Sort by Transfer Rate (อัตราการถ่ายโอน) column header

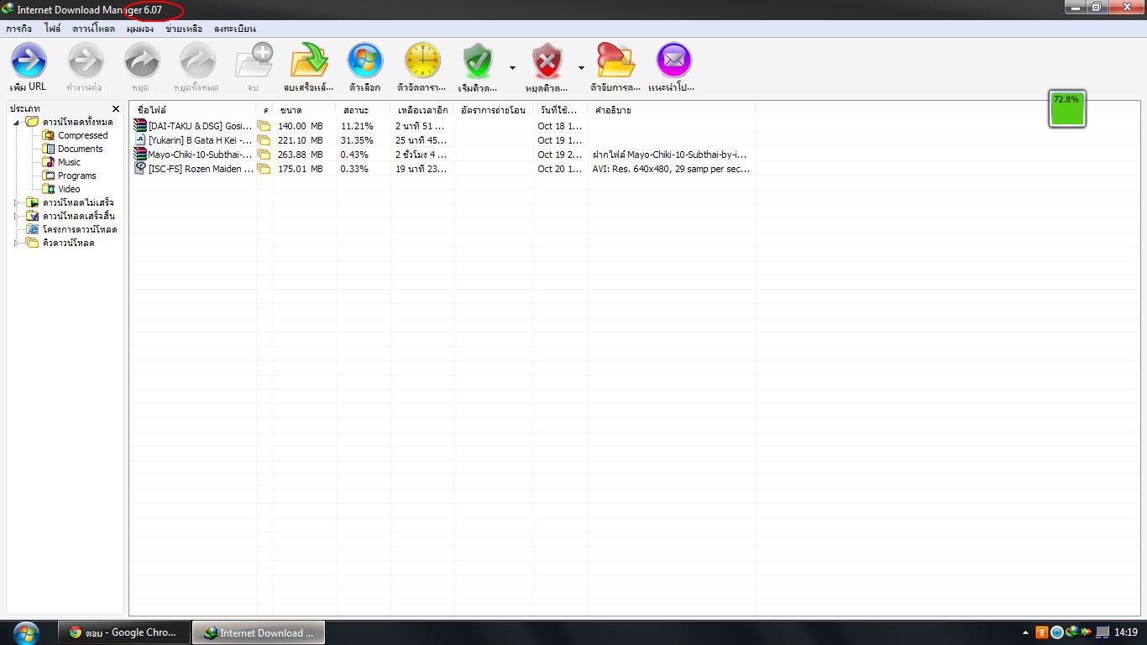(x=494, y=110)
